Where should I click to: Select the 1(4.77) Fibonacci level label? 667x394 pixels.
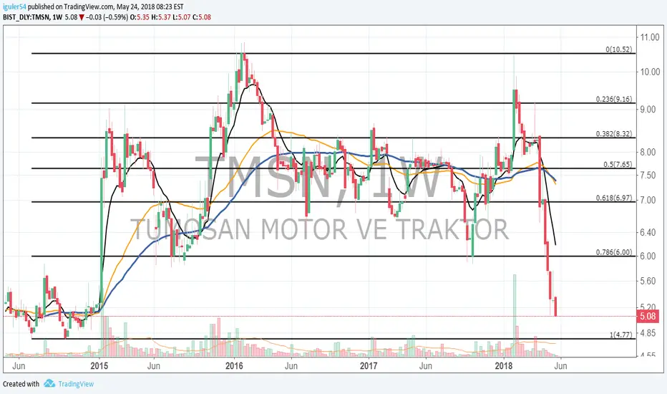pos(621,335)
